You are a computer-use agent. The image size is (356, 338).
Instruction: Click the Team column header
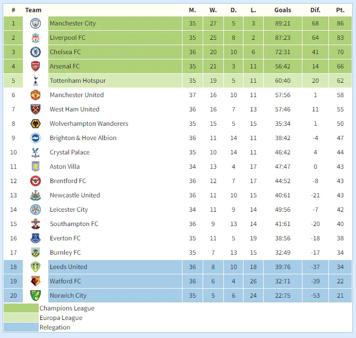33,10
